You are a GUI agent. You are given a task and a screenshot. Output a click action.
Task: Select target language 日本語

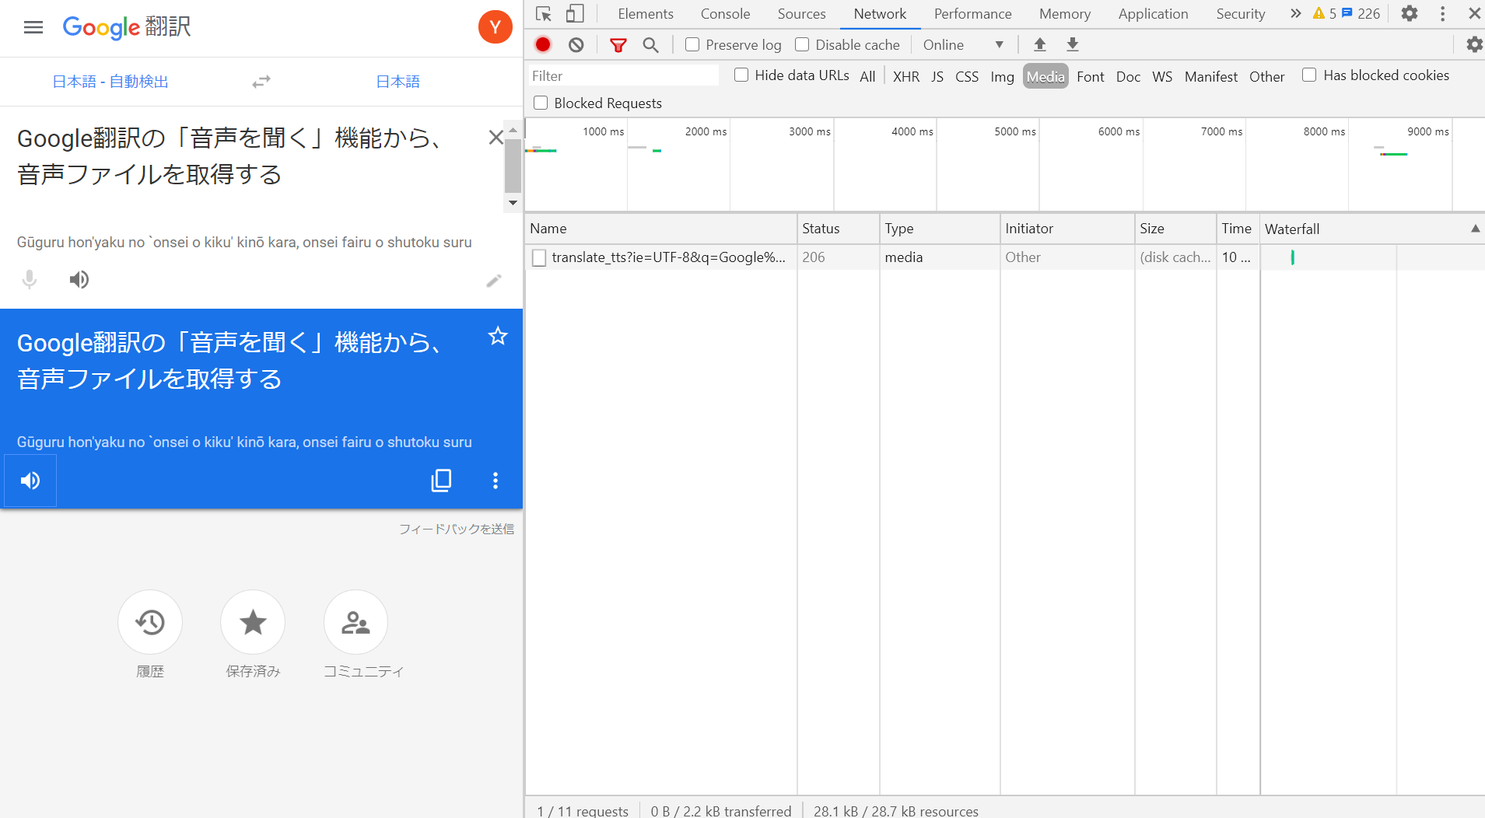[398, 82]
